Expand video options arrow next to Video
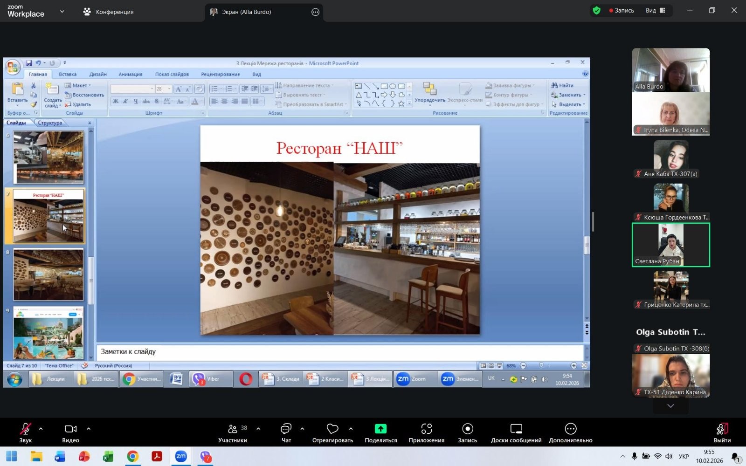The width and height of the screenshot is (746, 466). pyautogui.click(x=89, y=429)
